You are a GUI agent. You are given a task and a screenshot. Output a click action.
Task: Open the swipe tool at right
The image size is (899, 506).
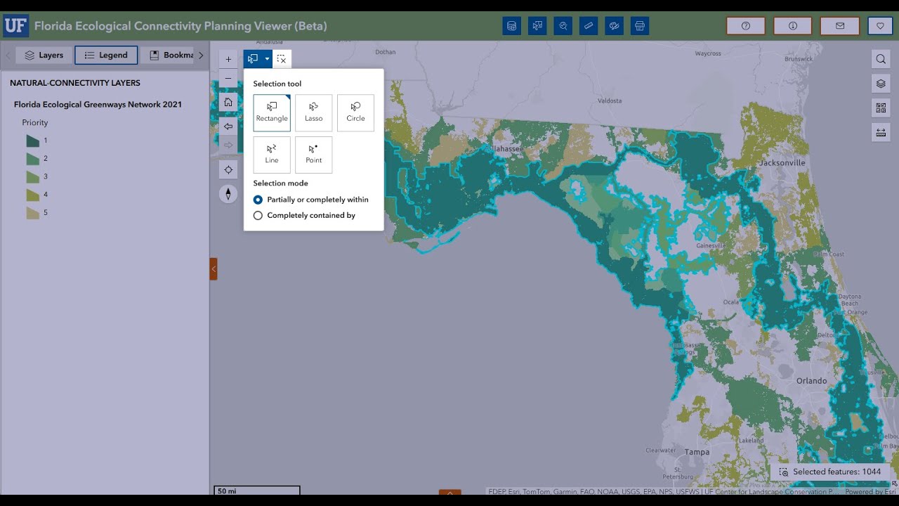click(x=881, y=132)
